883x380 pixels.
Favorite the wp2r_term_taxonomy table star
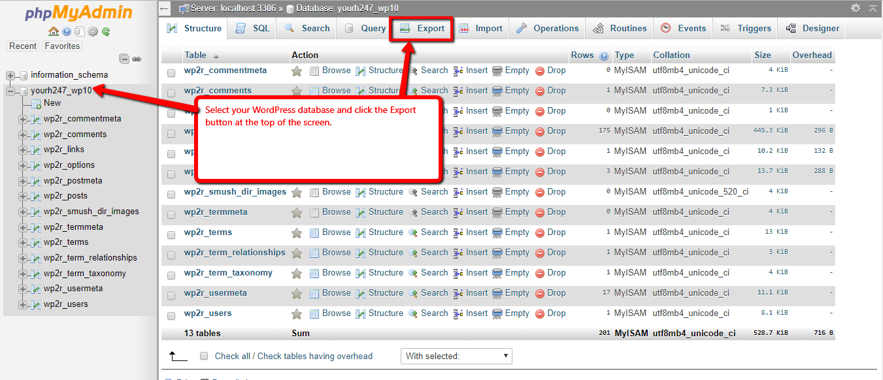click(x=297, y=273)
